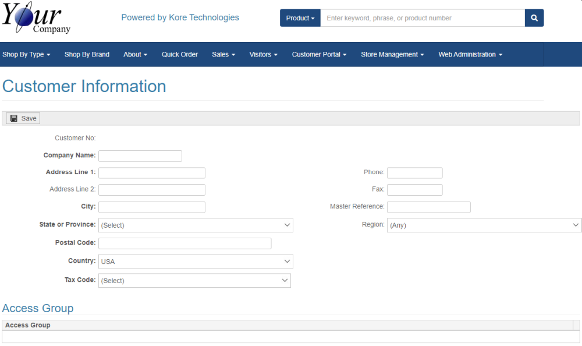
Task: Click into the Phone field
Action: [x=414, y=173]
